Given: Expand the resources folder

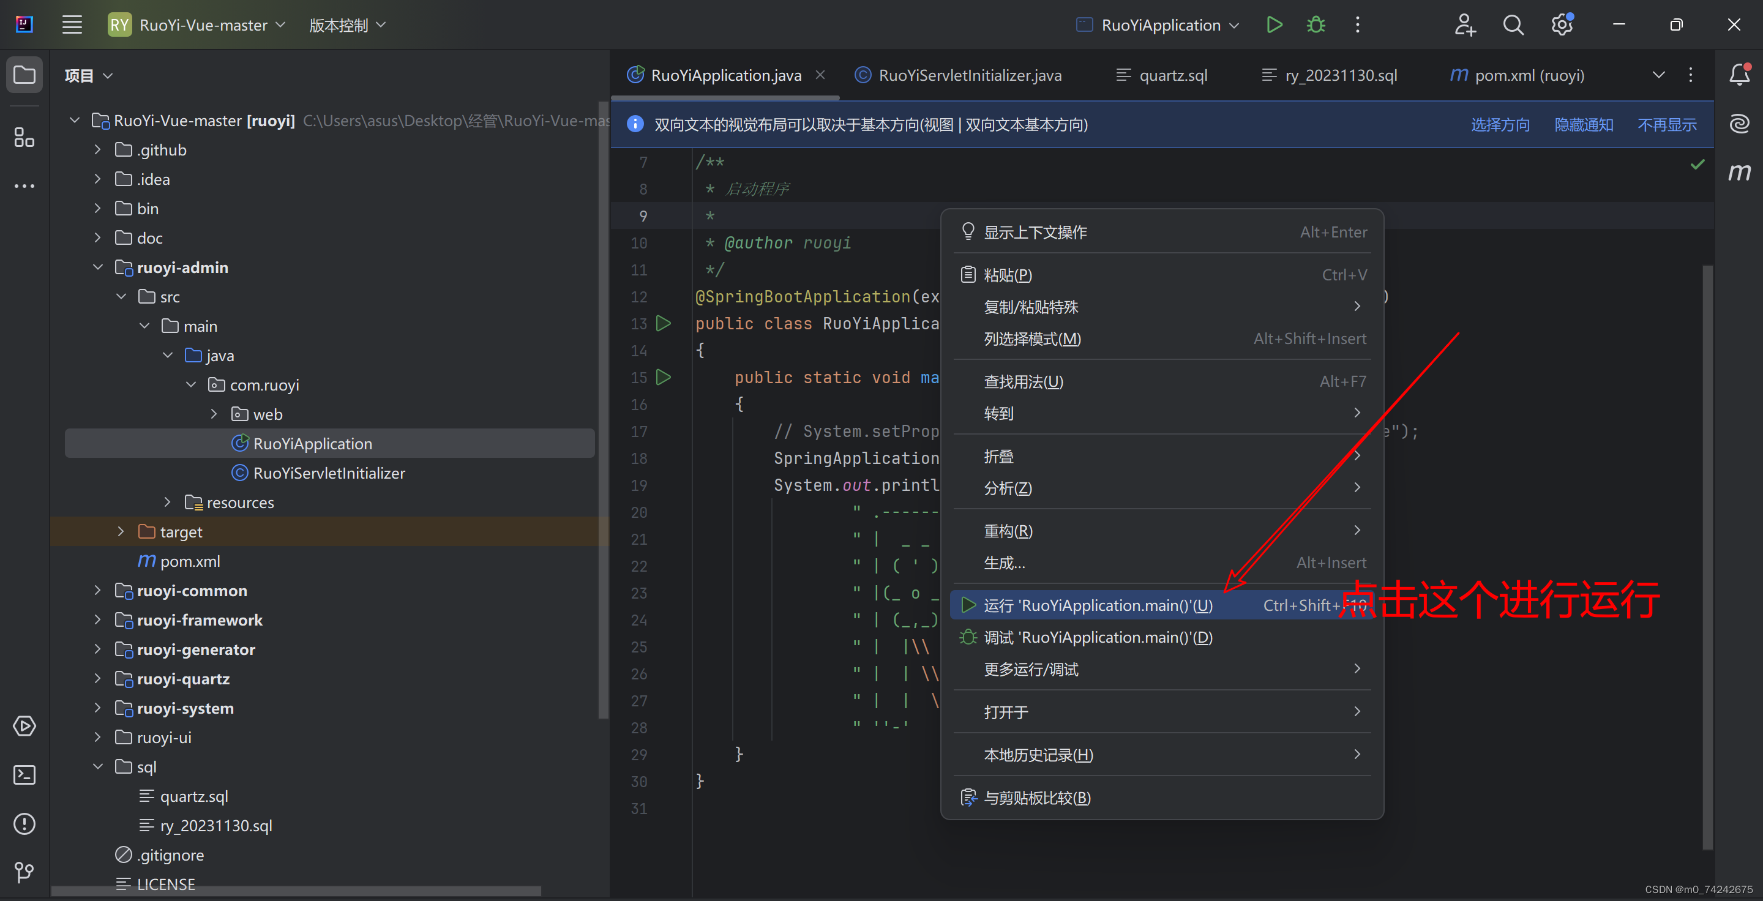Looking at the screenshot, I should tap(167, 501).
